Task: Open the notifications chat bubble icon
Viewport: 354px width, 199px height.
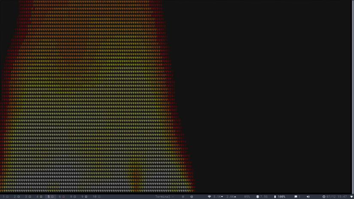Action: point(296,197)
